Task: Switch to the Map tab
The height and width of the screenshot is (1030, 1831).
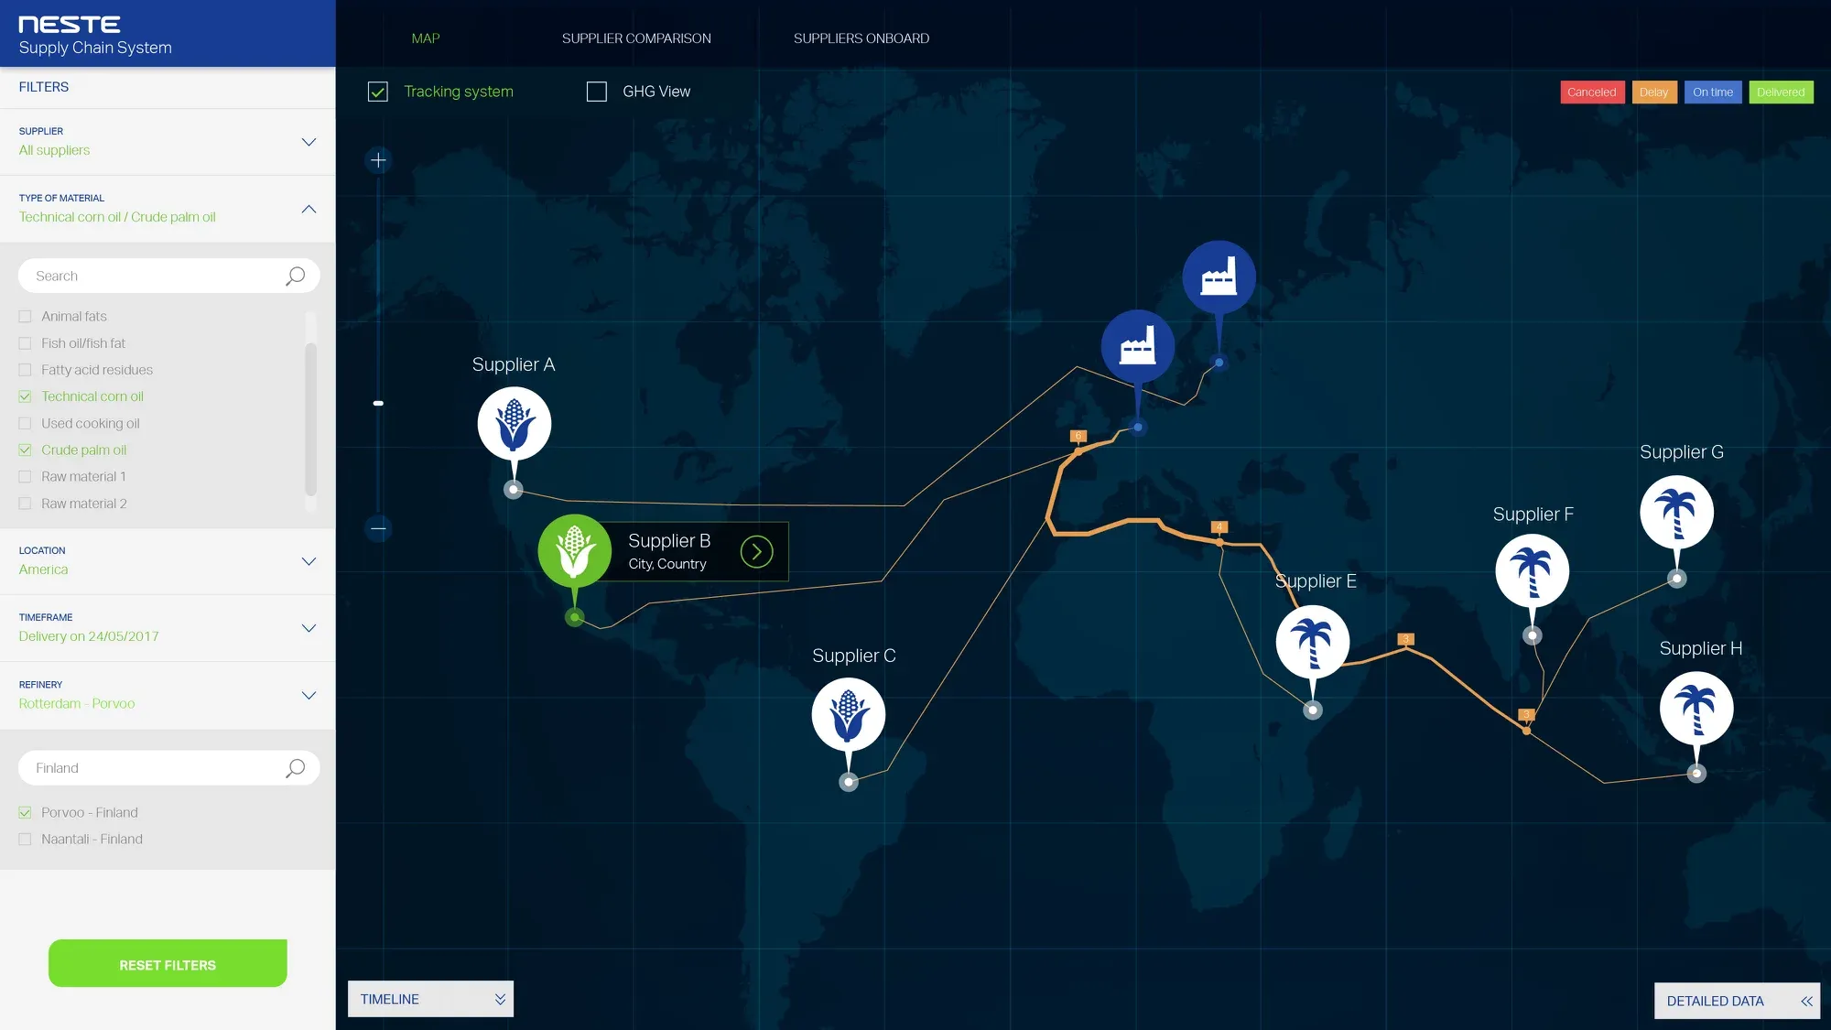Action: 426,38
